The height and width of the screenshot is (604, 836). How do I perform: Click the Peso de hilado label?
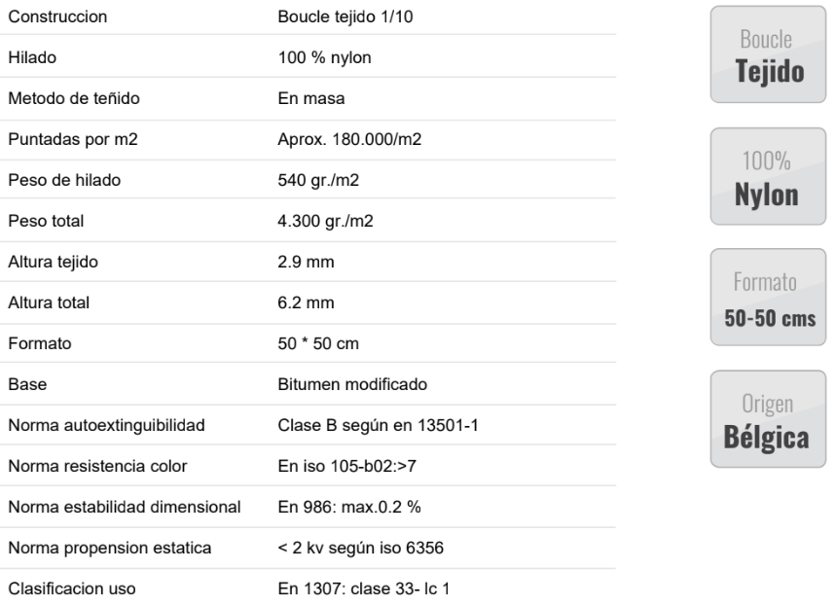[x=64, y=180]
